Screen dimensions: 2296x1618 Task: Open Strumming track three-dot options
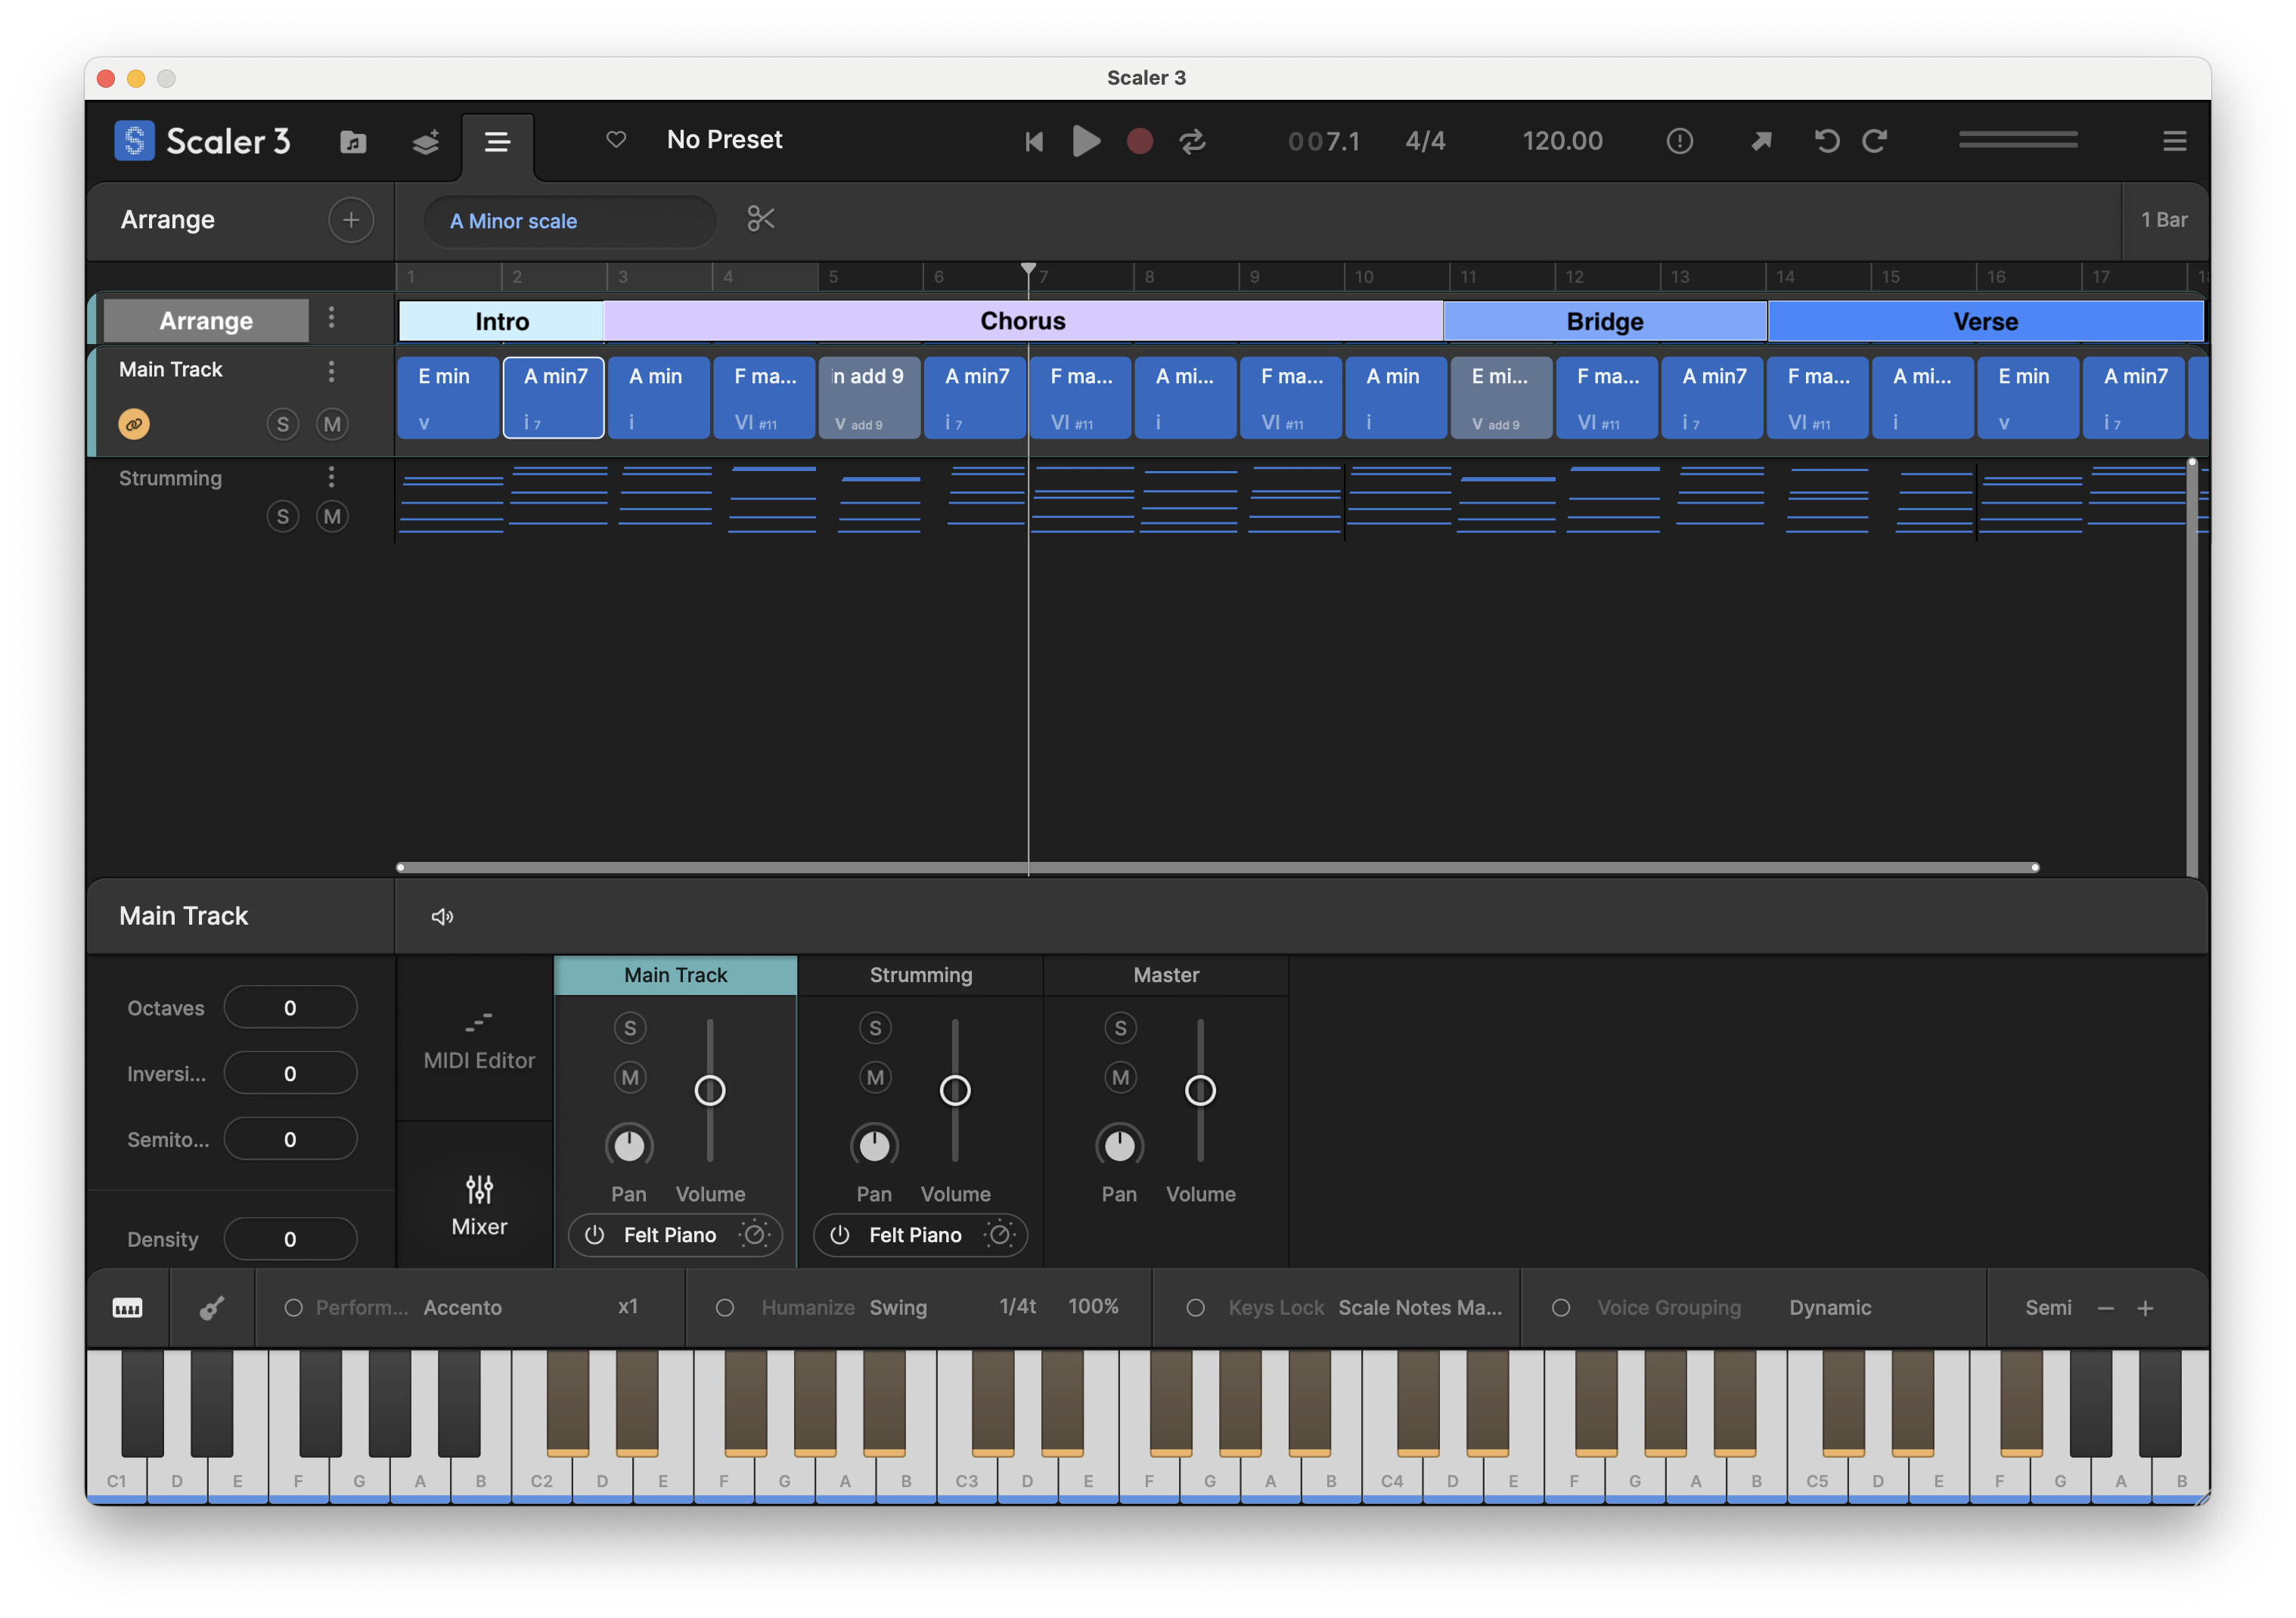coord(331,477)
